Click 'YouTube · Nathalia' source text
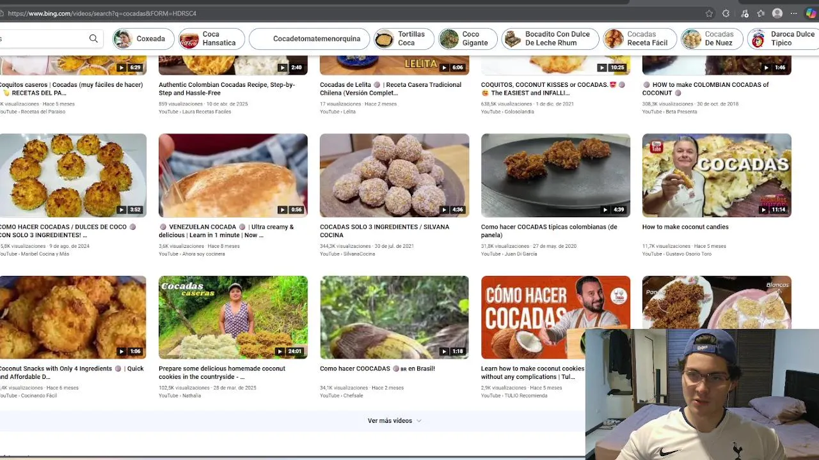The height and width of the screenshot is (460, 819). point(180,396)
